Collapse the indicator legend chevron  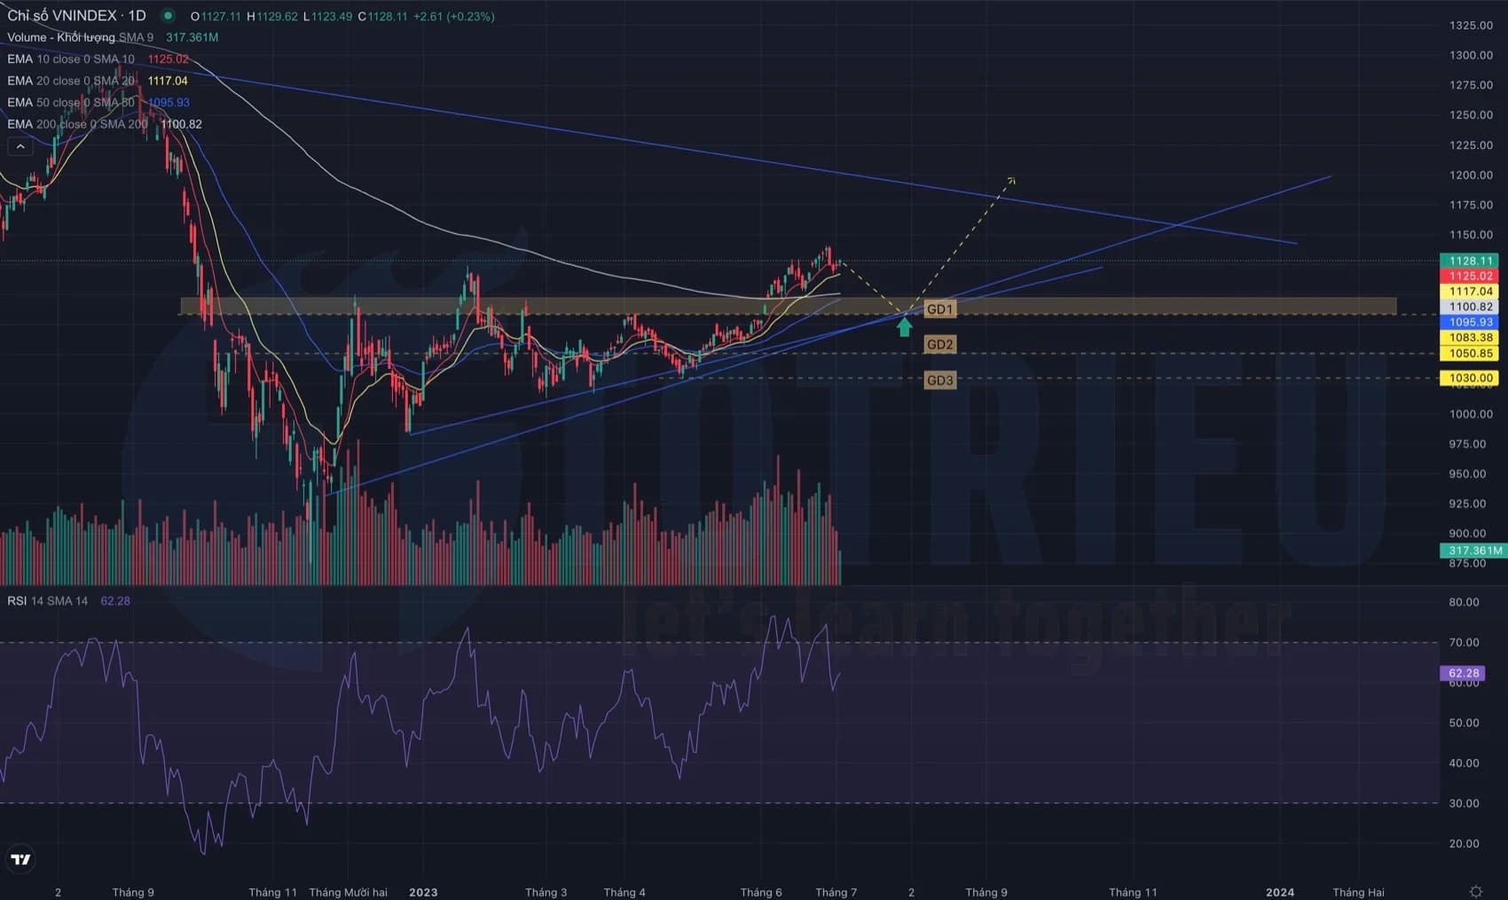pos(20,146)
